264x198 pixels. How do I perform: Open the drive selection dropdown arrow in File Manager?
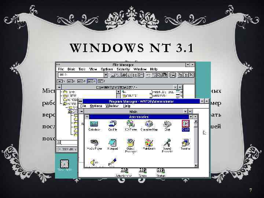click(106, 75)
